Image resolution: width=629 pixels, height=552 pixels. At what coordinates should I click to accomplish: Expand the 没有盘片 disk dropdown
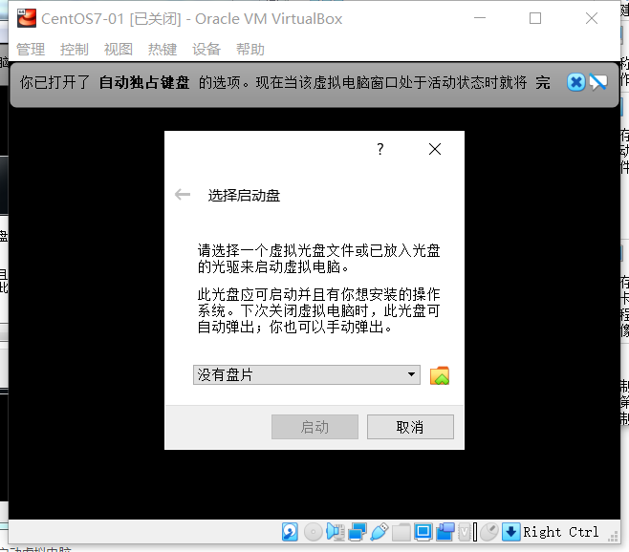point(307,374)
